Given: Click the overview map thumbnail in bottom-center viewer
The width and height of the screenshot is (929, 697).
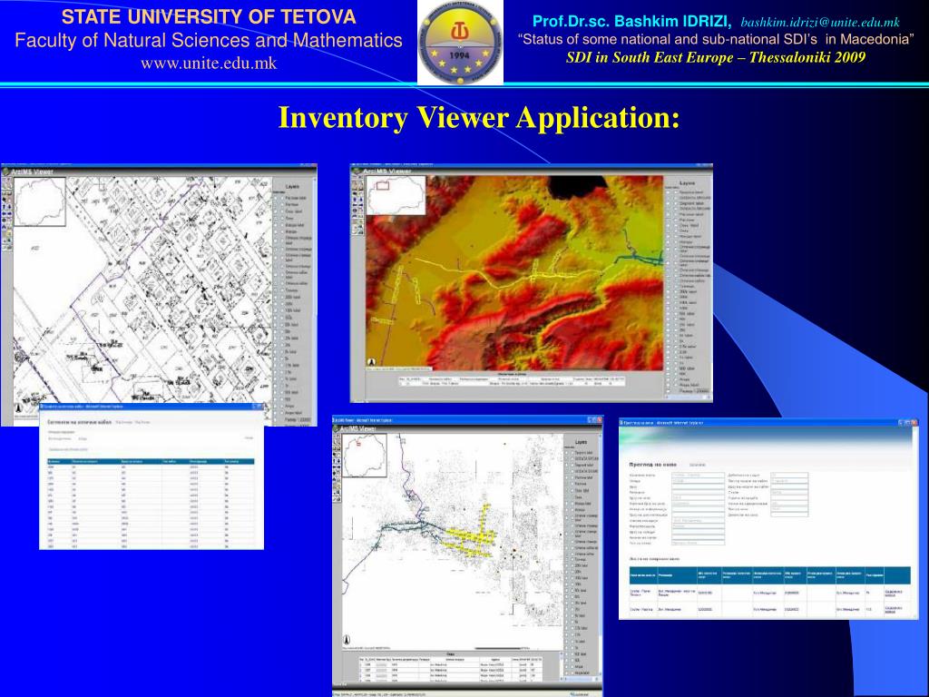Looking at the screenshot, I should (x=365, y=456).
